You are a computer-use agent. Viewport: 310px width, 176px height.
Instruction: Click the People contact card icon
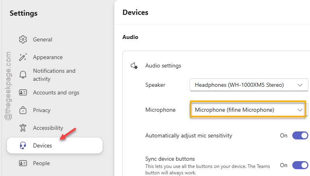pos(23,163)
